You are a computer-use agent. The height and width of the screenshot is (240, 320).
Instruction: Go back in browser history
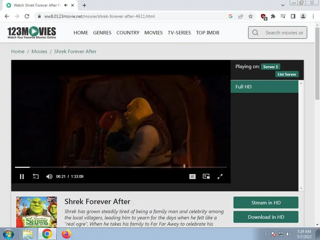coord(7,16)
